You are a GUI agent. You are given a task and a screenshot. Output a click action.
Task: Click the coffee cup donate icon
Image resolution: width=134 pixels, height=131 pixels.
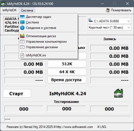(x=108, y=10)
